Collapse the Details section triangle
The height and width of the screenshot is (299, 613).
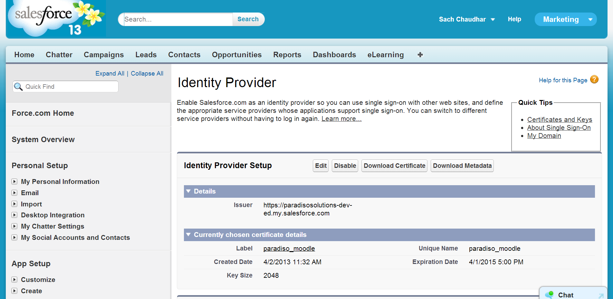(188, 191)
